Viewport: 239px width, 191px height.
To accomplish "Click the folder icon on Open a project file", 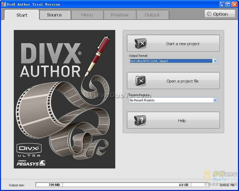I will 140,81.
